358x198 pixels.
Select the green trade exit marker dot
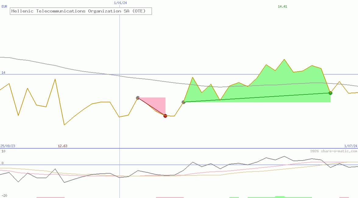click(330, 93)
